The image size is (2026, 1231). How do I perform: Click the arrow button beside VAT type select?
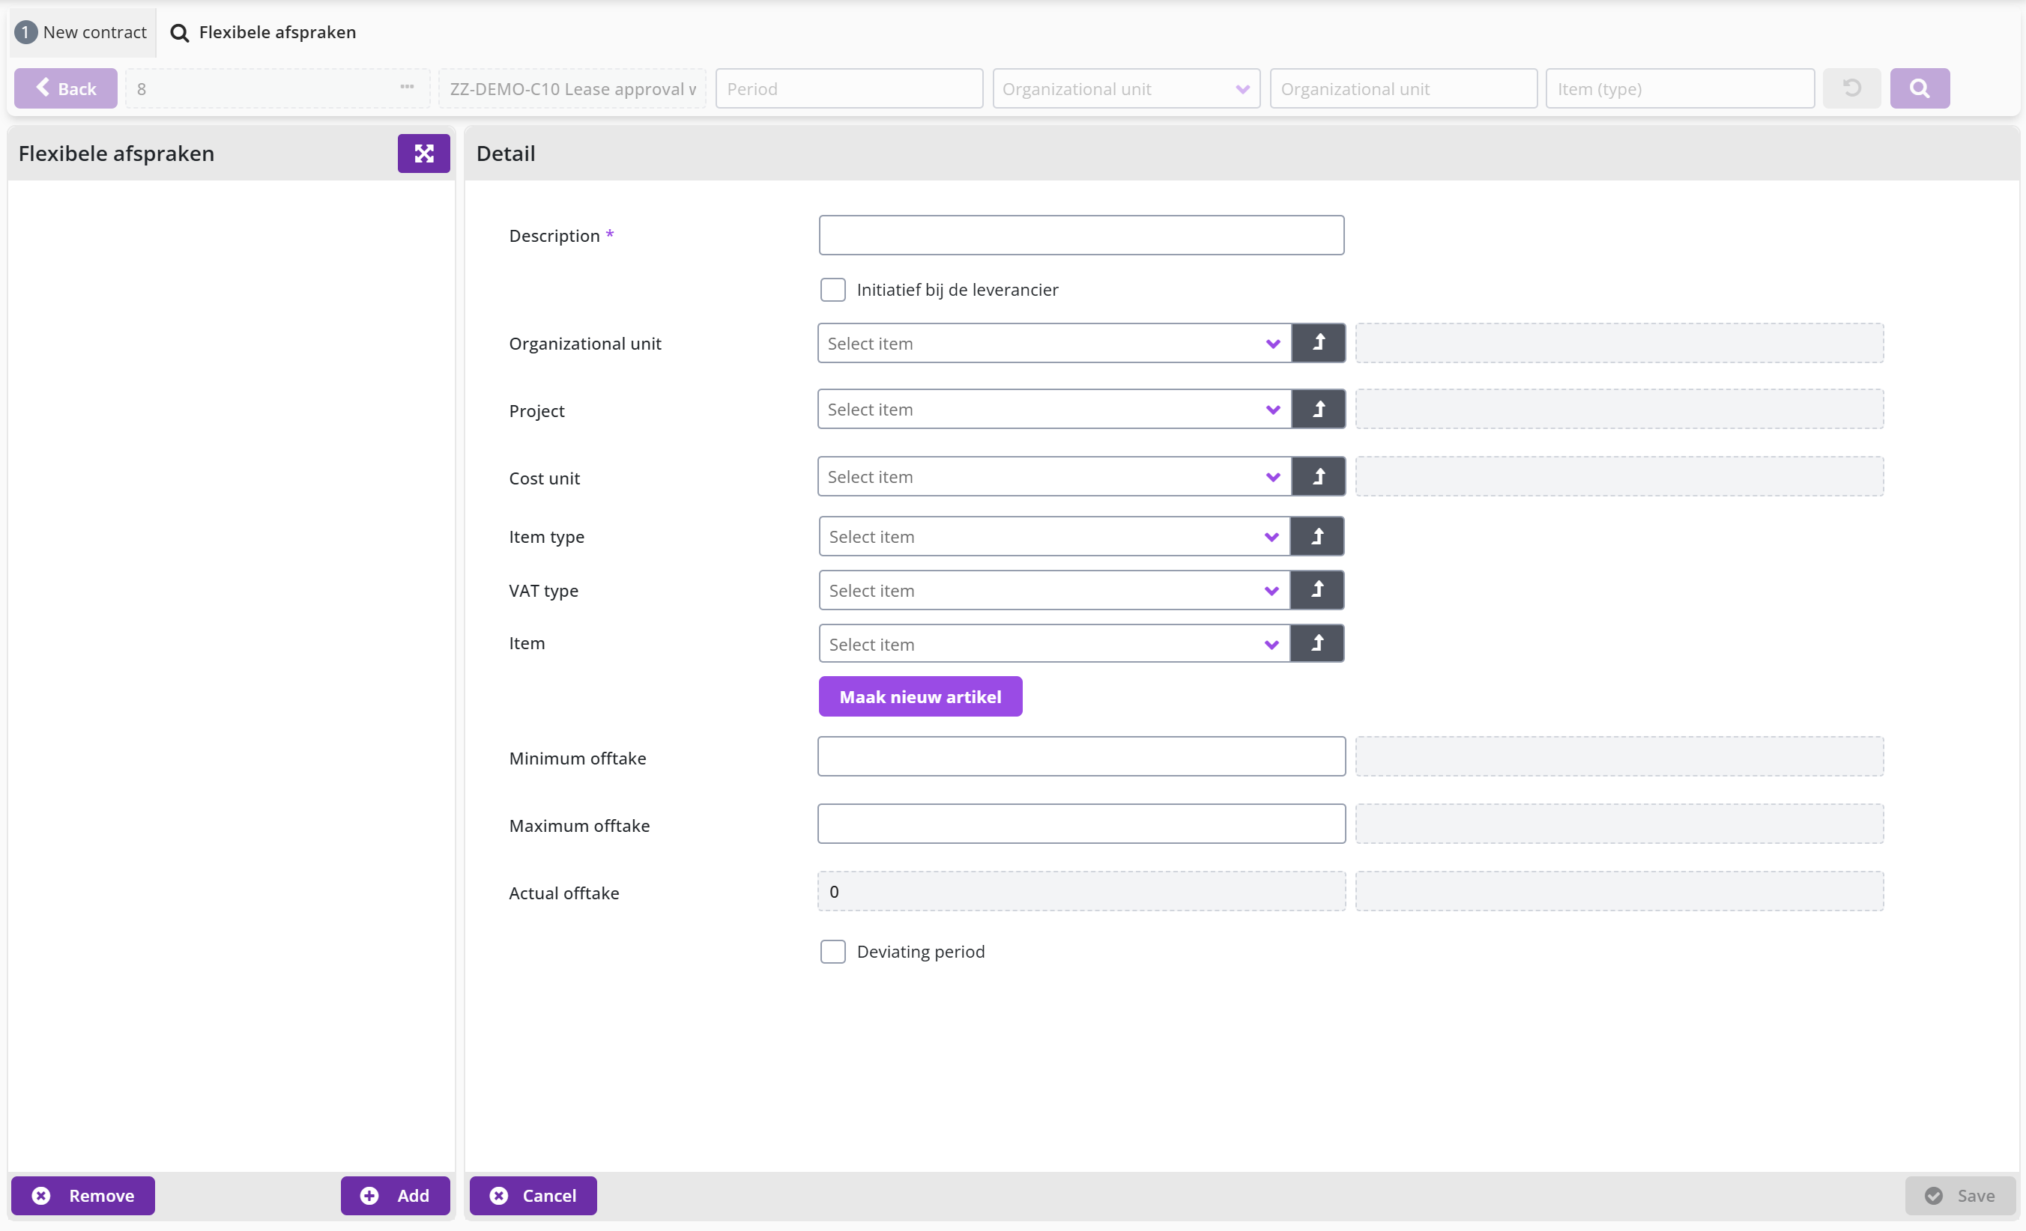pyautogui.click(x=1316, y=590)
